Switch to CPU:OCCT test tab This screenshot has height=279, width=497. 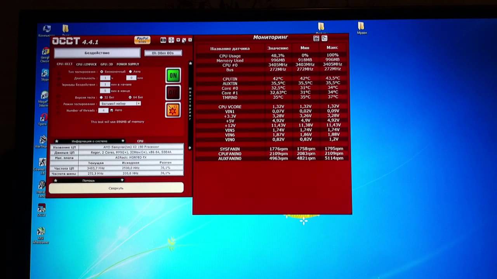64,64
